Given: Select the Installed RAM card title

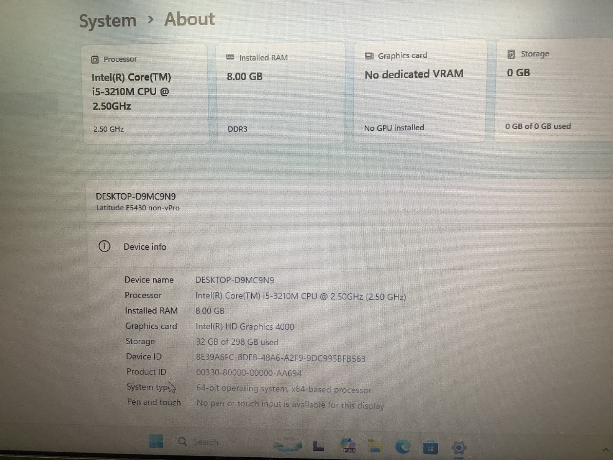Looking at the screenshot, I should pyautogui.click(x=263, y=58).
